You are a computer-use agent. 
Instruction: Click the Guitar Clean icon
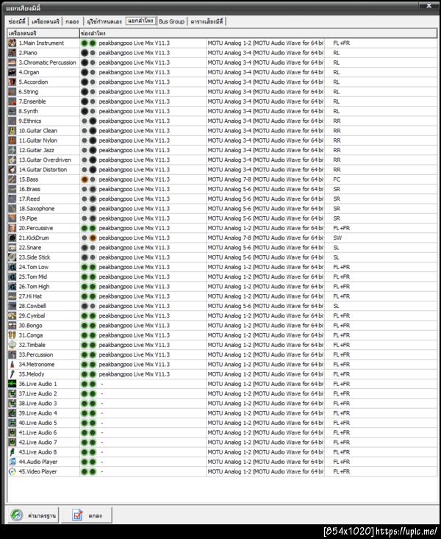coord(12,131)
